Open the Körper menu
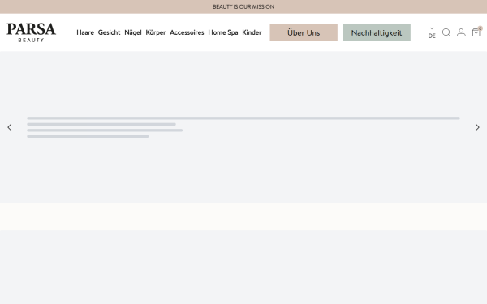Screen dimensions: 487x304 (156, 32)
